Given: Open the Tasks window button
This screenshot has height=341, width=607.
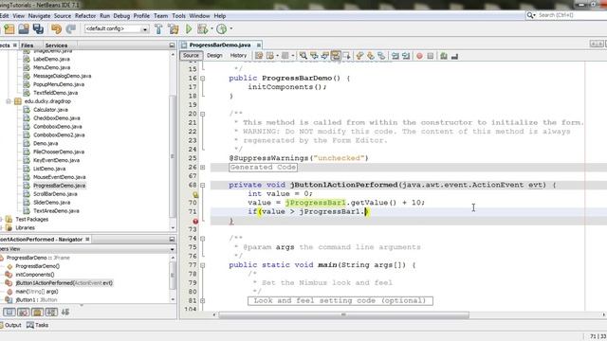Looking at the screenshot, I should point(38,325).
